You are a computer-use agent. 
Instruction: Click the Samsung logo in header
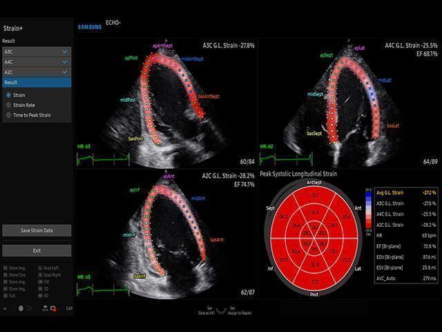(x=91, y=26)
